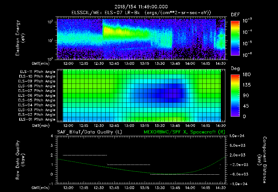
Task: Click the 180 value on Deg colorbar
Action: point(247,75)
